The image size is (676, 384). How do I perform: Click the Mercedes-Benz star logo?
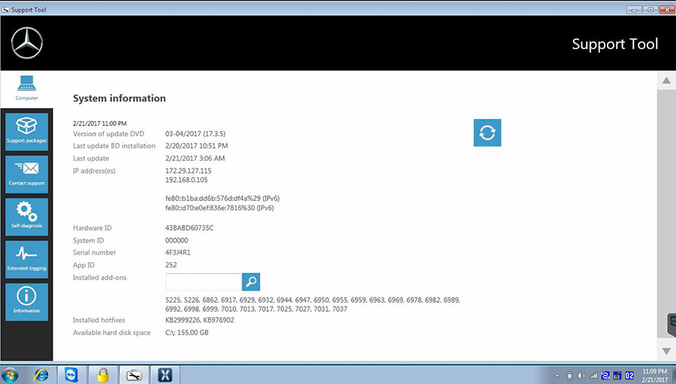tap(27, 43)
